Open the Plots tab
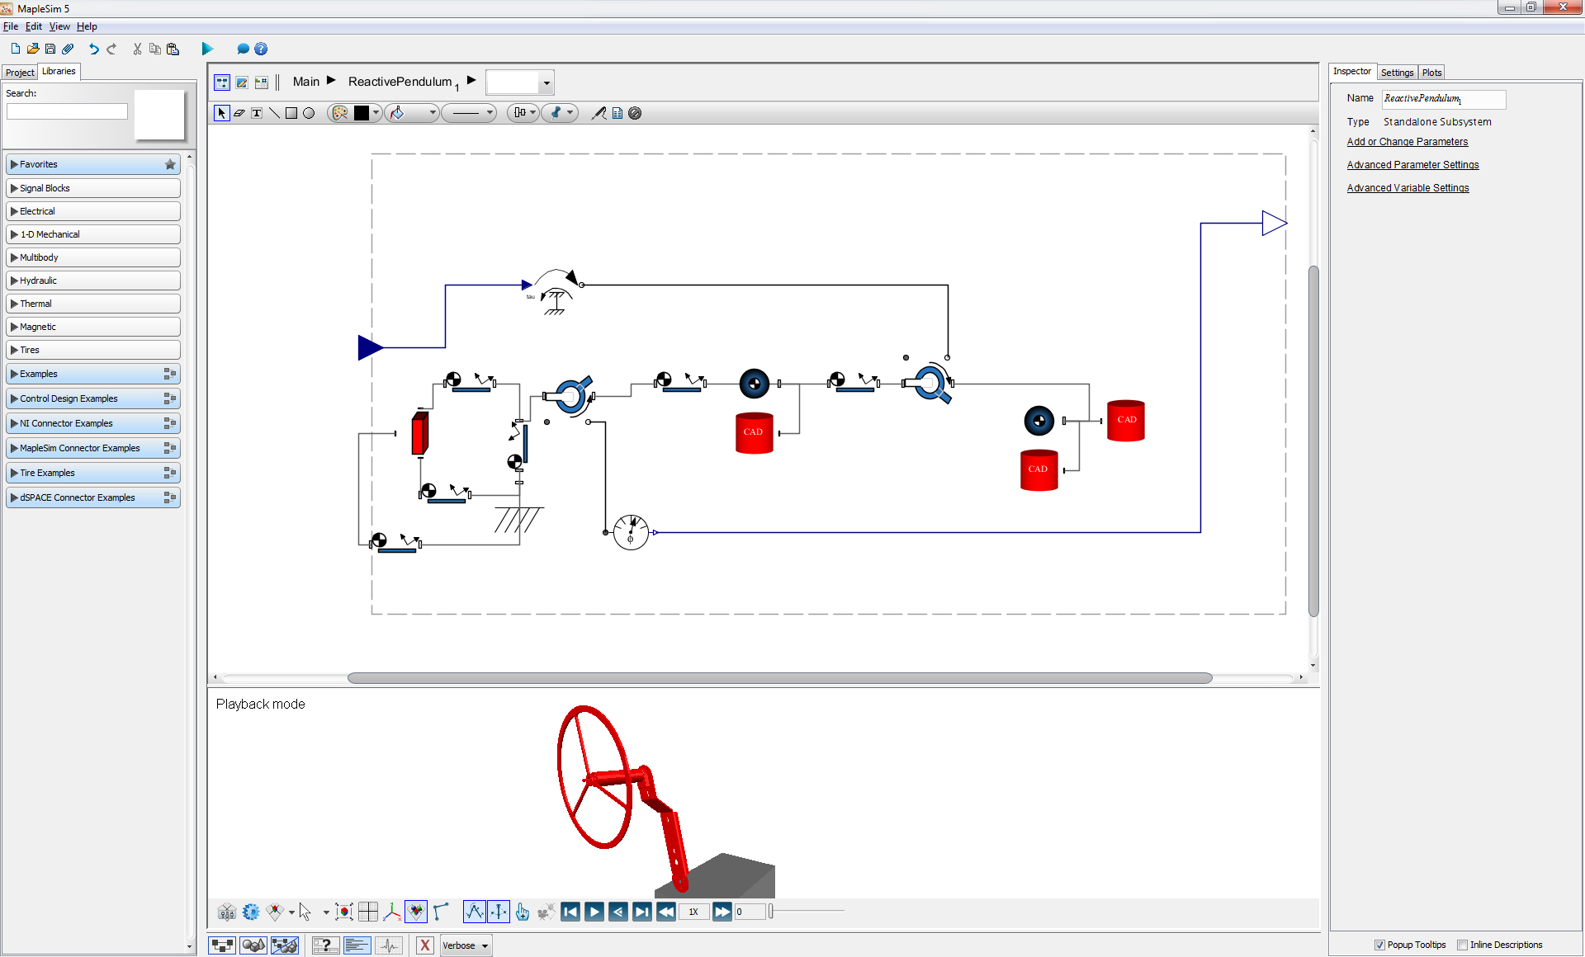1585x957 pixels. 1431,73
